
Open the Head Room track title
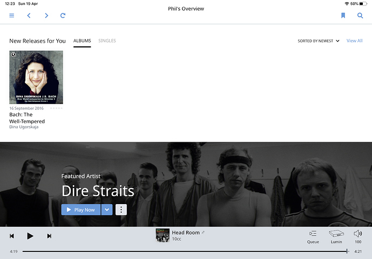click(186, 233)
